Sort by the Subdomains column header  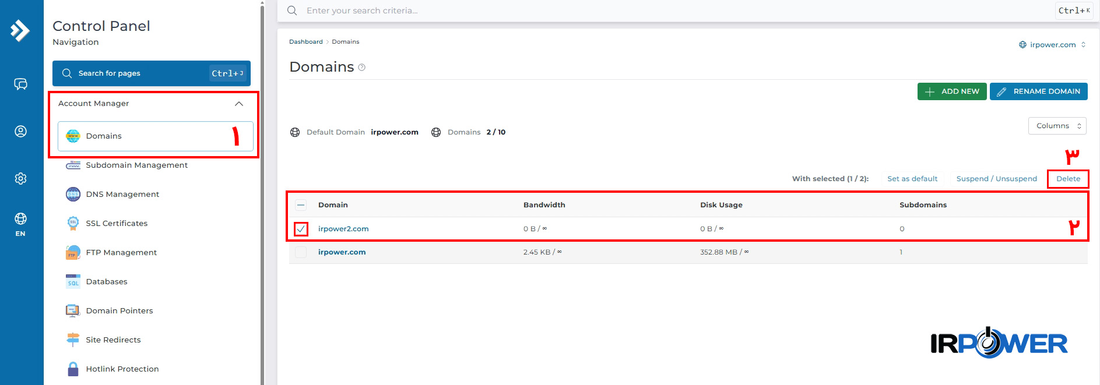pyautogui.click(x=923, y=205)
